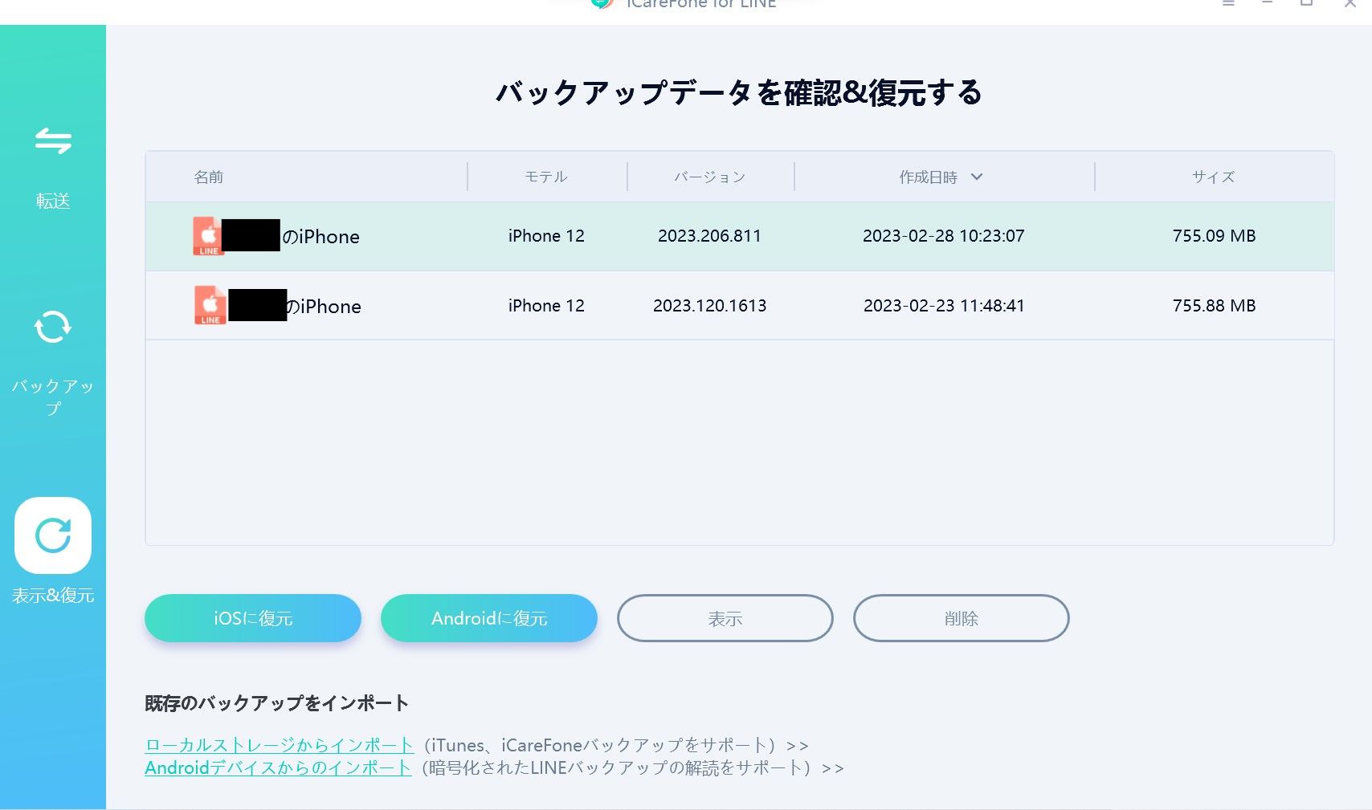
Task: Click the 表示 button
Action: tap(725, 618)
